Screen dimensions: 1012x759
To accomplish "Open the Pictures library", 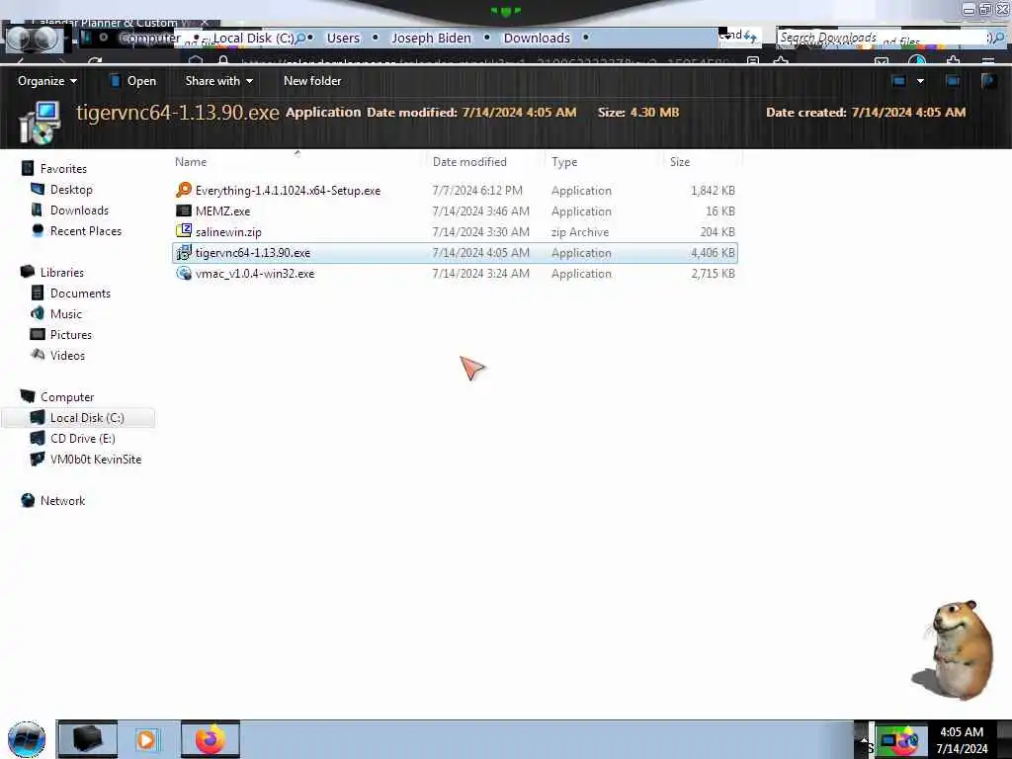I will coord(71,334).
